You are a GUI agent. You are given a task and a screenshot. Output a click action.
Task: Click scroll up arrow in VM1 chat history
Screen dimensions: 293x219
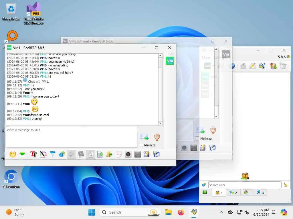point(160,56)
